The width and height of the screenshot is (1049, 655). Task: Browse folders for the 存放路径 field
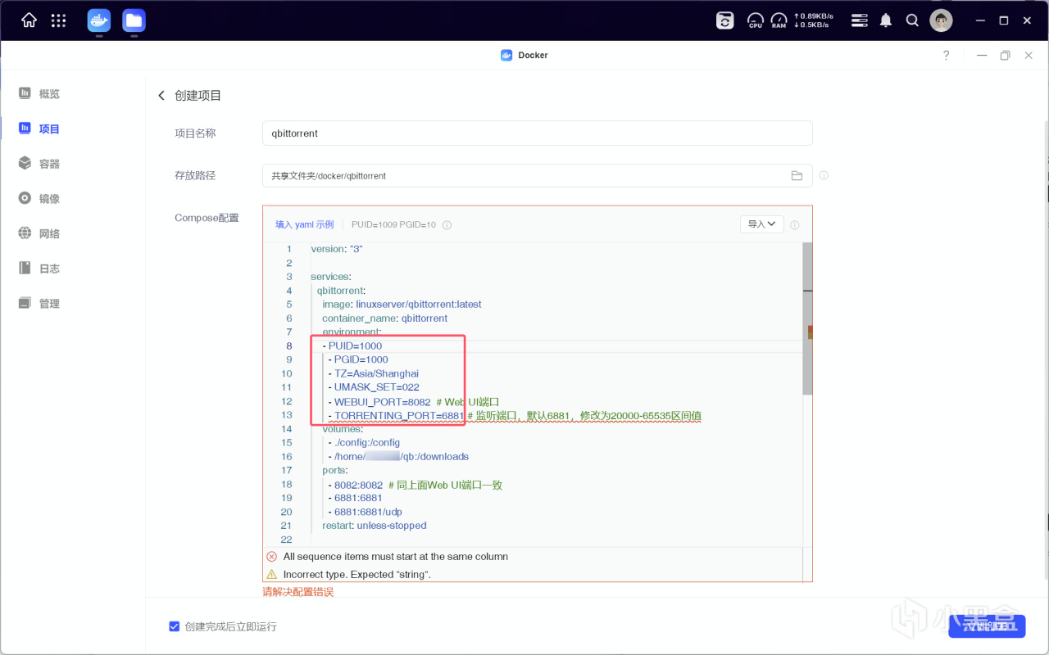(797, 175)
